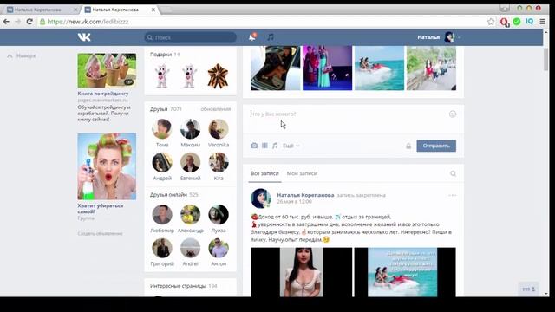Image resolution: width=555 pixels, height=312 pixels.
Task: Close the first browser tab
Action: [x=75, y=10]
